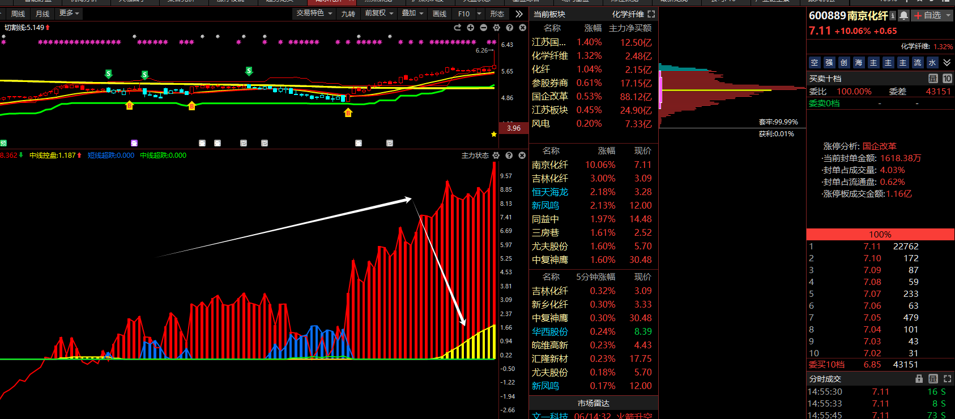The height and width of the screenshot is (419, 955).
Task: Expand more tags with double chevron
Action: coord(947,63)
